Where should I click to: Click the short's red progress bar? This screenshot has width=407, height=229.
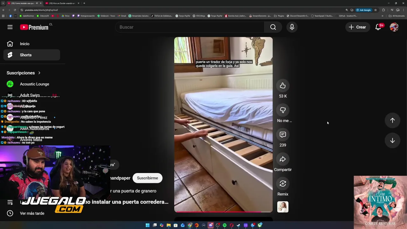point(223,212)
